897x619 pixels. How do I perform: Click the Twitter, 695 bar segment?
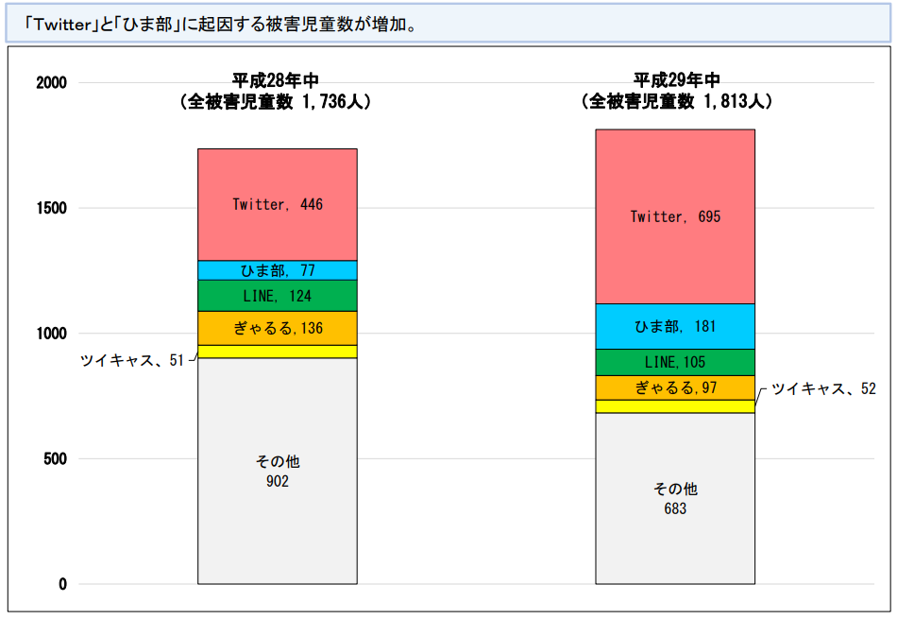(675, 216)
